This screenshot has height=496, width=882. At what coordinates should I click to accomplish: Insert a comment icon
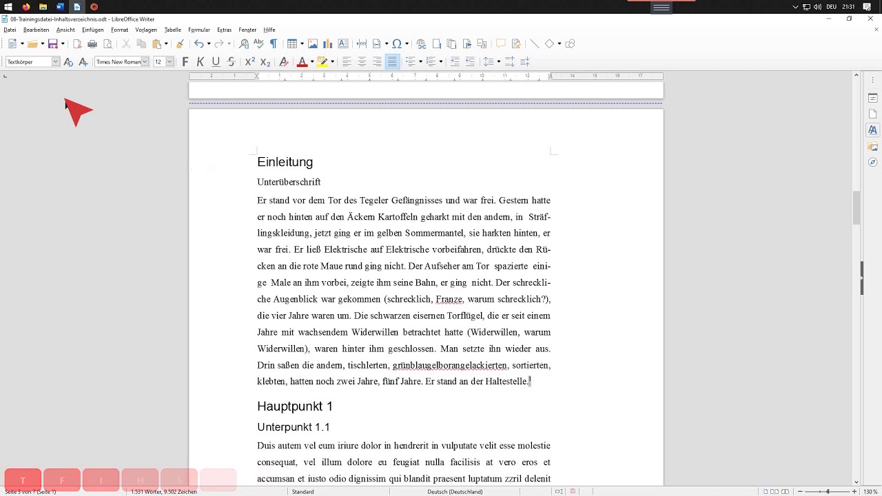501,44
